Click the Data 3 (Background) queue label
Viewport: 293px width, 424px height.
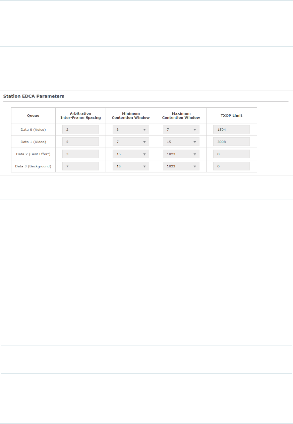pyautogui.click(x=33, y=166)
